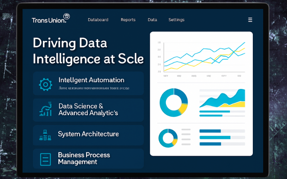Click the Business Process Management document icon

click(x=45, y=159)
